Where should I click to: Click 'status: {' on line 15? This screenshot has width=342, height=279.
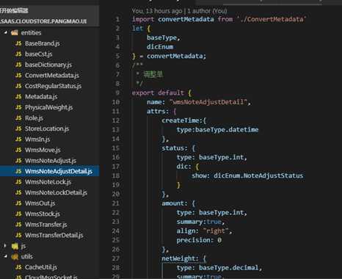pyautogui.click(x=178, y=148)
